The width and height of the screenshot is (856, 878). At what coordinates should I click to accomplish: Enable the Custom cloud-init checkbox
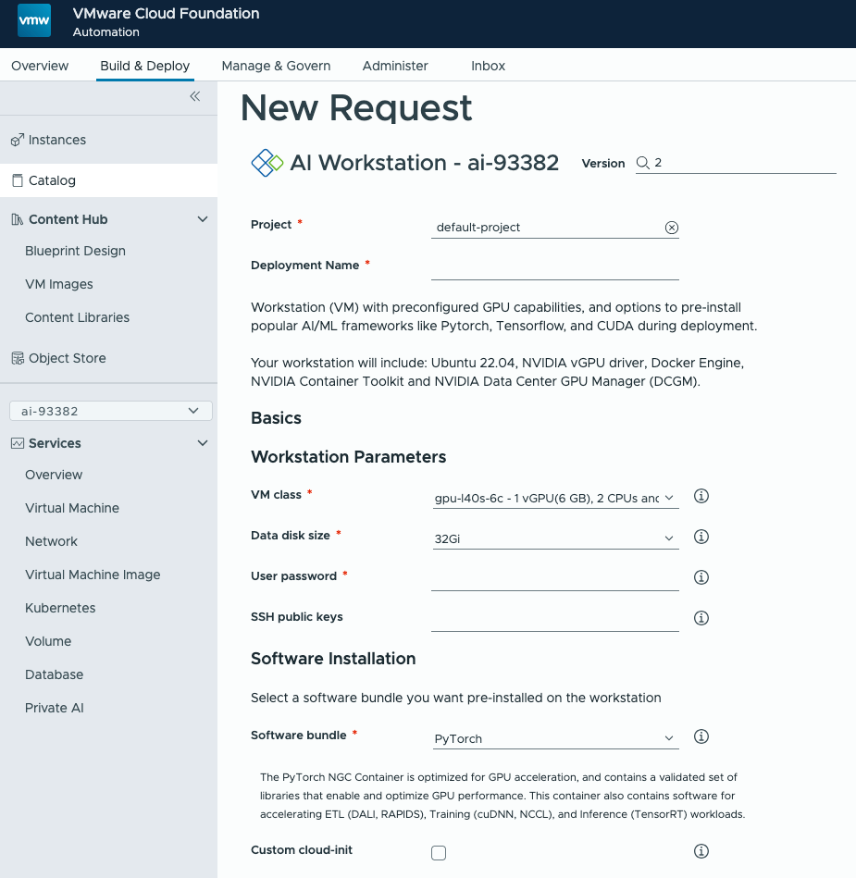[x=439, y=853]
